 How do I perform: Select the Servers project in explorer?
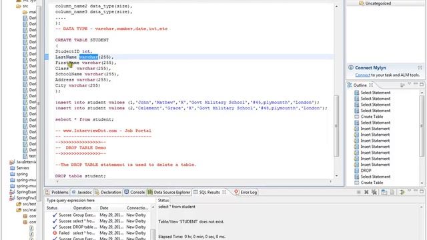[23, 168]
